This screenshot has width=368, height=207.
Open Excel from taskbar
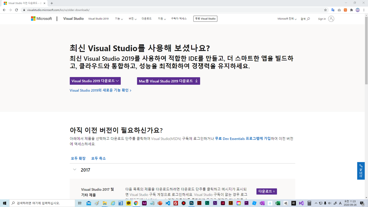278,203
